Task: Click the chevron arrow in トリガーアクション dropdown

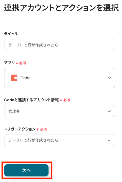Action: click(x=109, y=141)
